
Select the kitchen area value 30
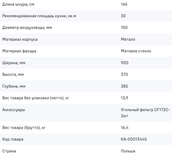point(123,16)
